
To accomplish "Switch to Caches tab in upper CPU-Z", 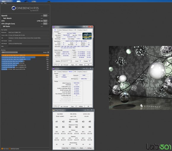I will point(60,30).
